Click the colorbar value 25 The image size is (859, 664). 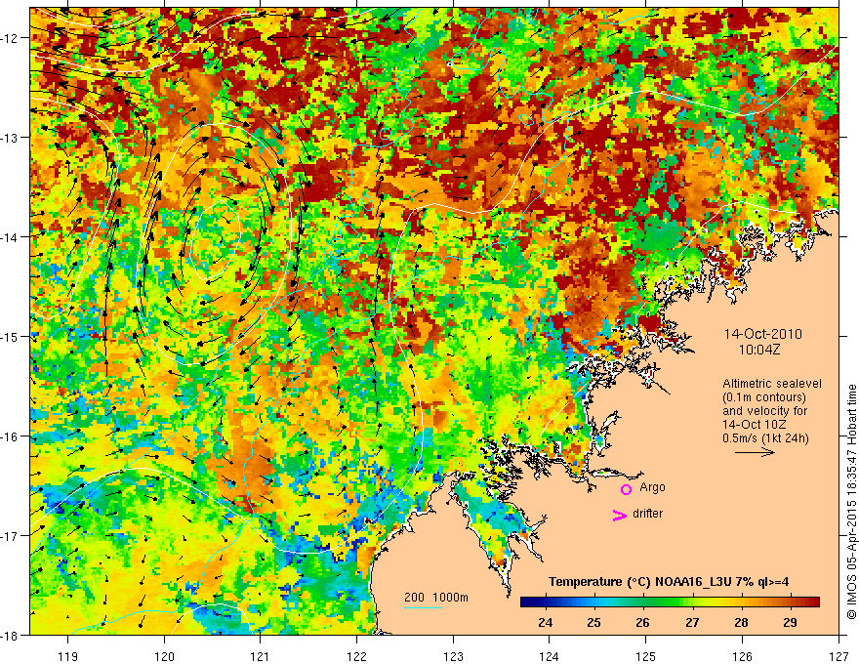click(x=593, y=622)
